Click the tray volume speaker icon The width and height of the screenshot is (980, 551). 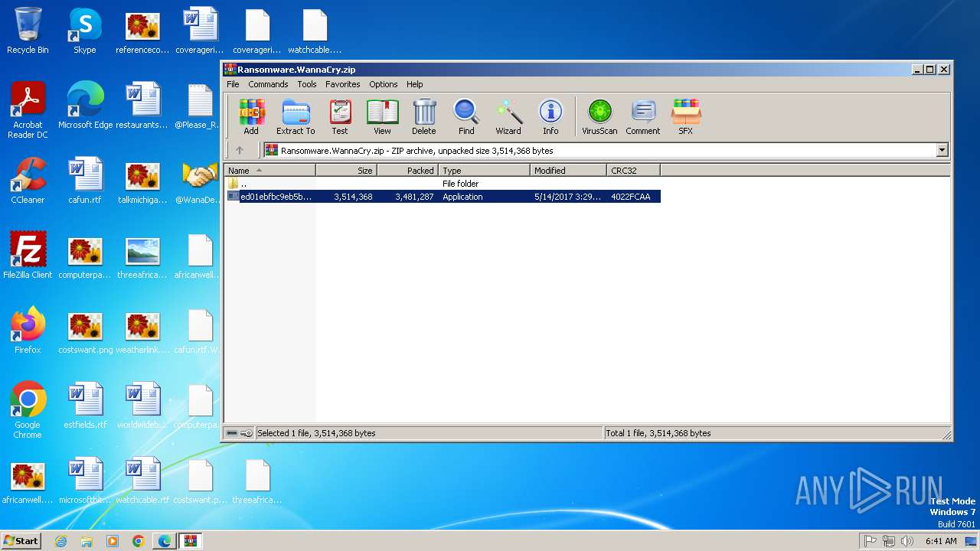(x=907, y=541)
